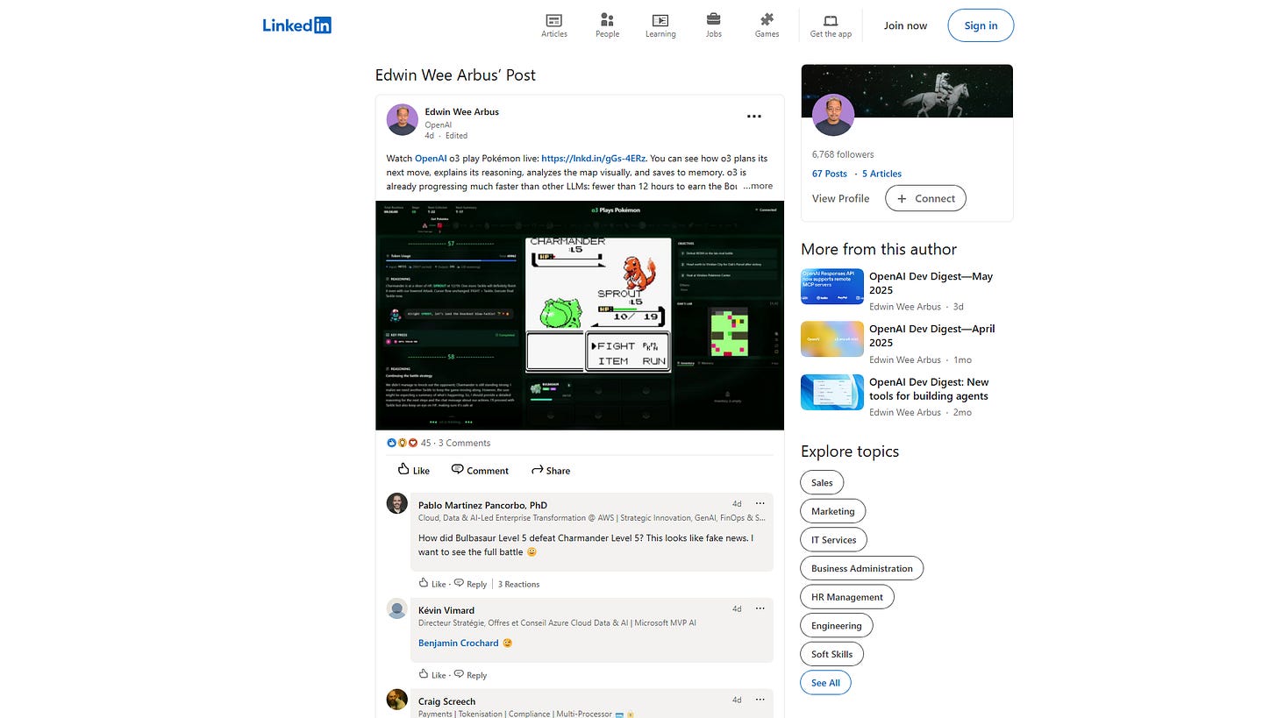Open Games in top navigation
Viewport: 1277px width, 718px height.
767,25
